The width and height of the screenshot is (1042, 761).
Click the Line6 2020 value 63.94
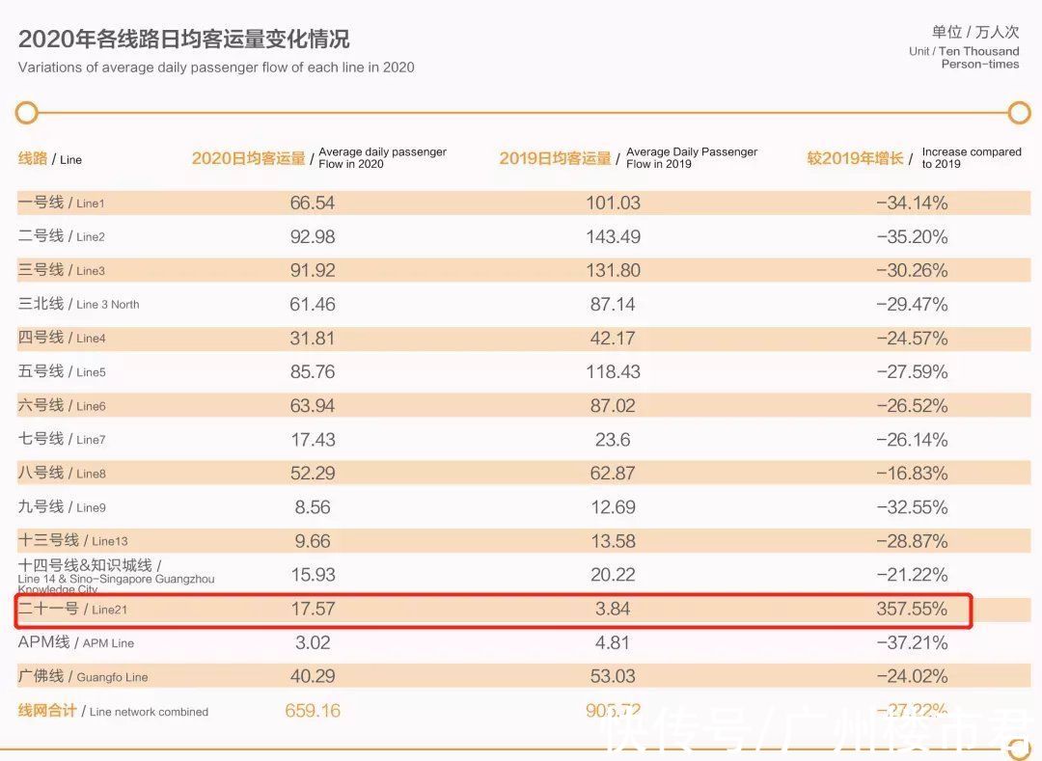313,406
